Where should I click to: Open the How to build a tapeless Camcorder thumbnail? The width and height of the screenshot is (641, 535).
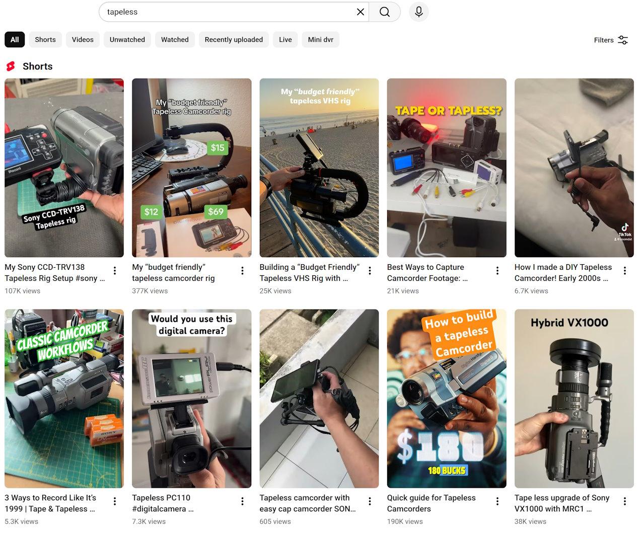click(x=447, y=399)
